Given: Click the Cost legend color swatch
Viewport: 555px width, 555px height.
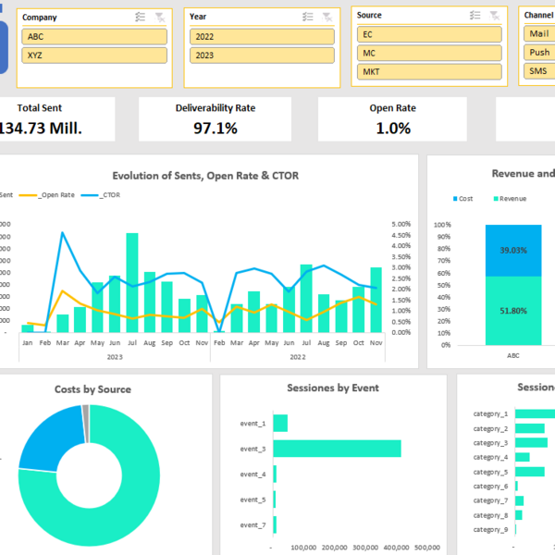Looking at the screenshot, I should 455,199.
